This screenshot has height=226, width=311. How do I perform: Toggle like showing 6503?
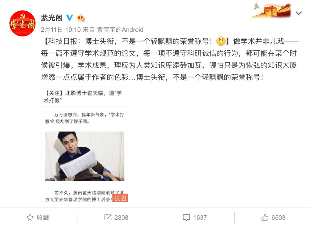pos(273,217)
